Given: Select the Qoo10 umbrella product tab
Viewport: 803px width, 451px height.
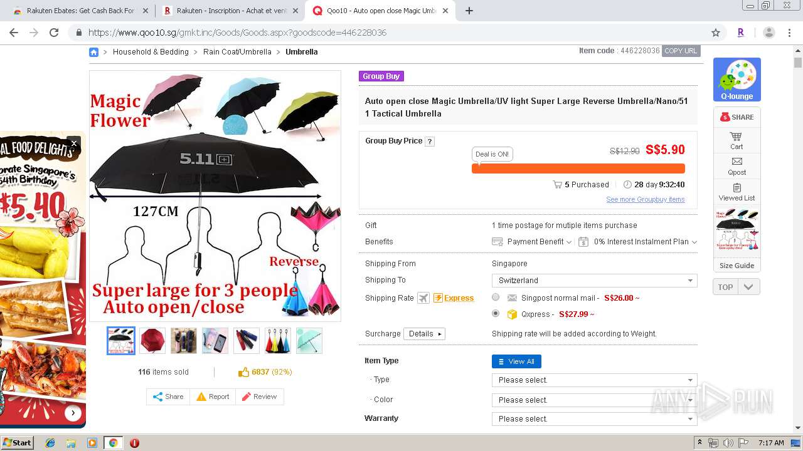Looking at the screenshot, I should pyautogui.click(x=381, y=11).
